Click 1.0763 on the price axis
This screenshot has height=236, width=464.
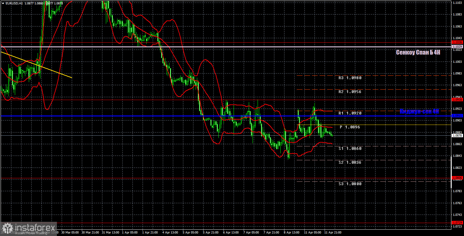[x=457, y=203]
